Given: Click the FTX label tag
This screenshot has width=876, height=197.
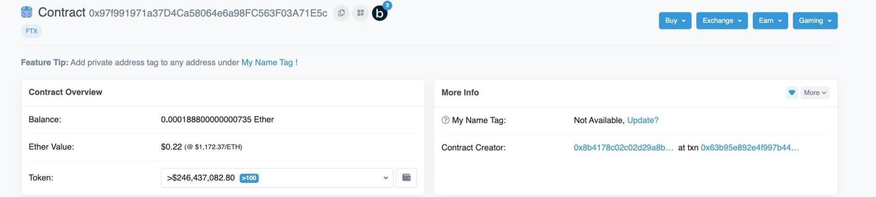Looking at the screenshot, I should 31,31.
